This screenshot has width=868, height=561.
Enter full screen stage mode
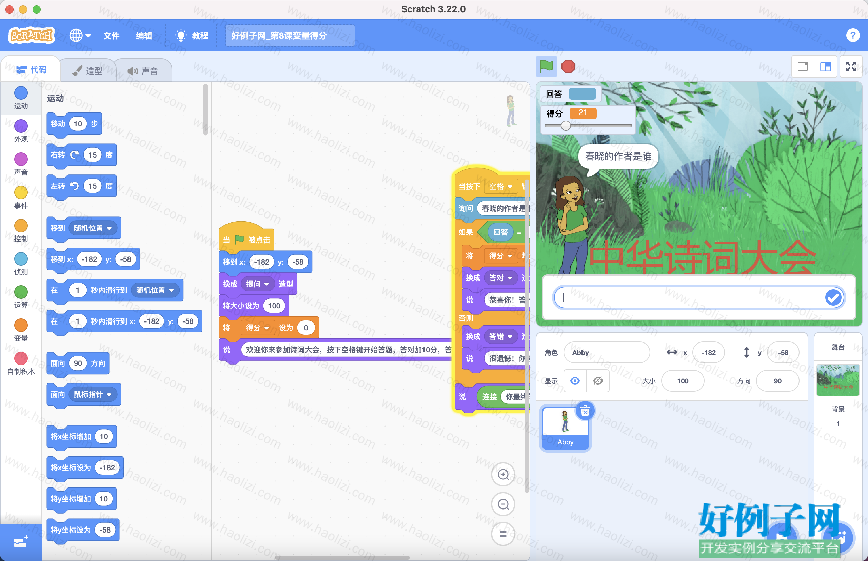click(851, 66)
